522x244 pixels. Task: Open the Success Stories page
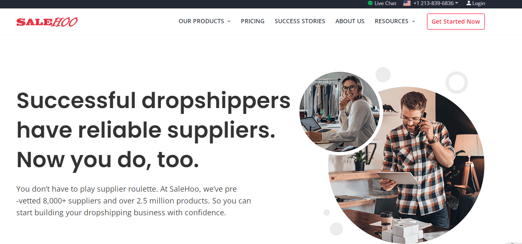click(x=300, y=21)
